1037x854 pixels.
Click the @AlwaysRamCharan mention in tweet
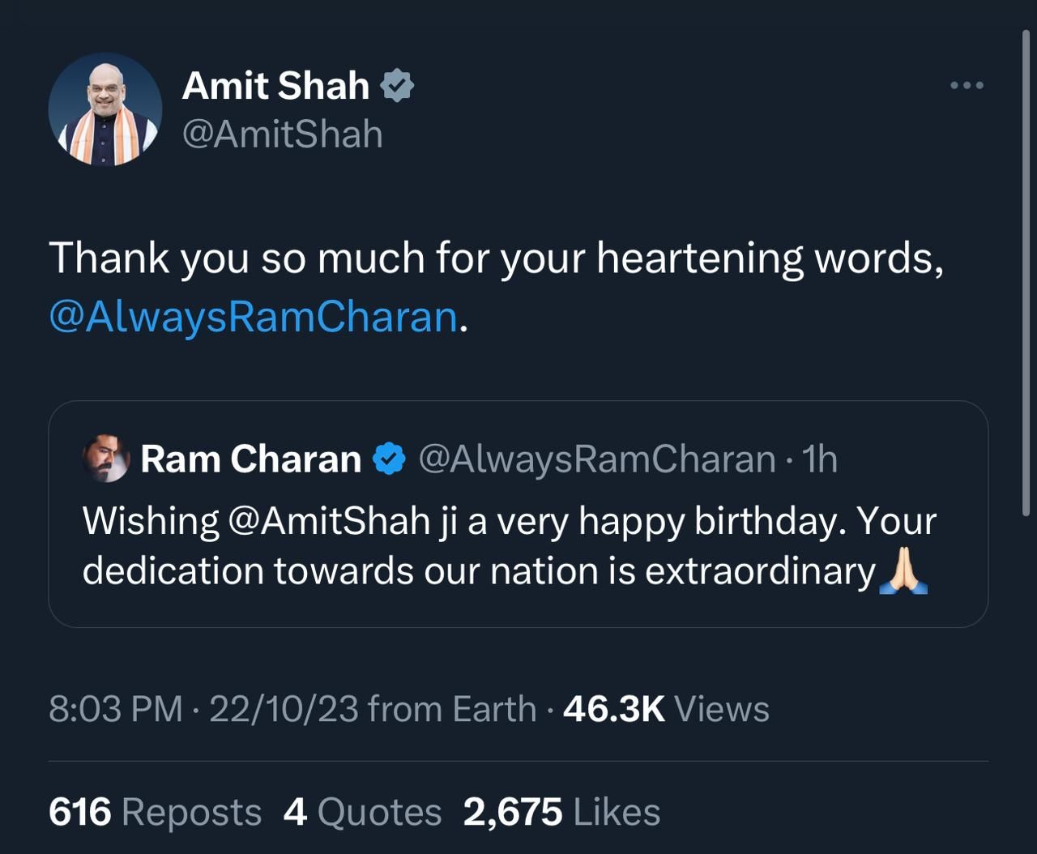coord(254,316)
